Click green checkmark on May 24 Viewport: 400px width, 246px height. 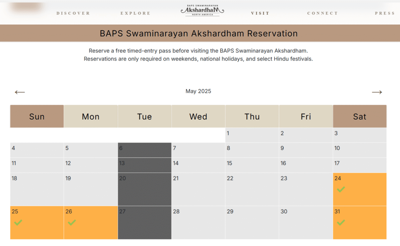[341, 189]
